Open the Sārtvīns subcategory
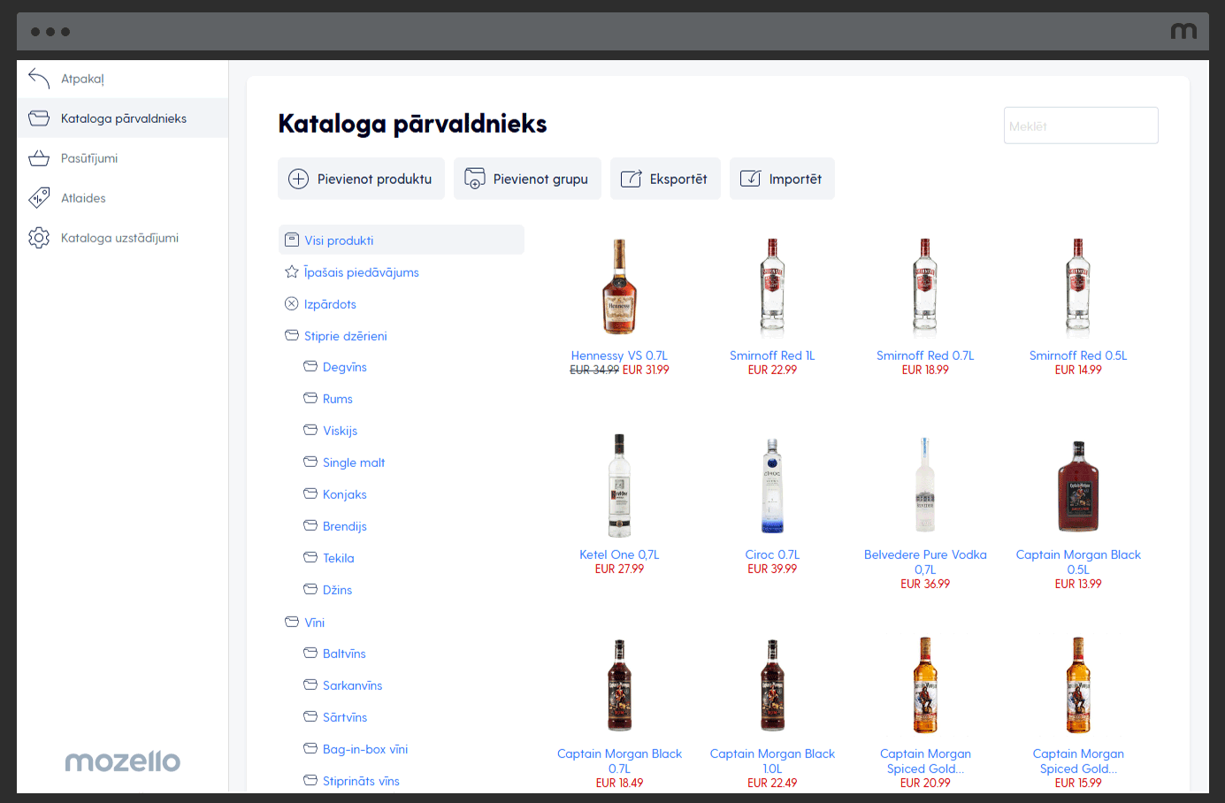This screenshot has width=1225, height=803. pyautogui.click(x=344, y=717)
